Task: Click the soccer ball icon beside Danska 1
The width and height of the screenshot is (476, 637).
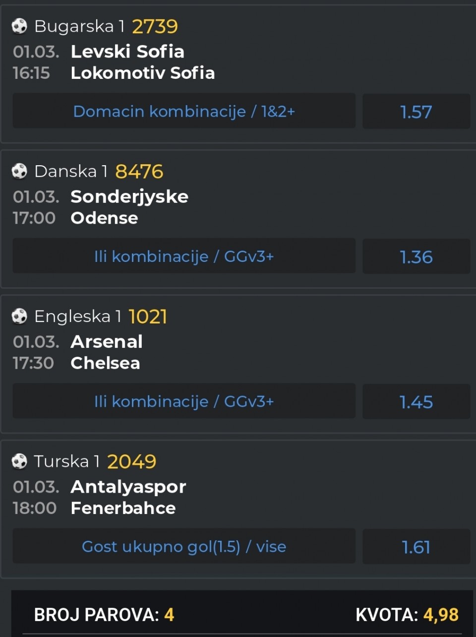Action: click(x=19, y=171)
